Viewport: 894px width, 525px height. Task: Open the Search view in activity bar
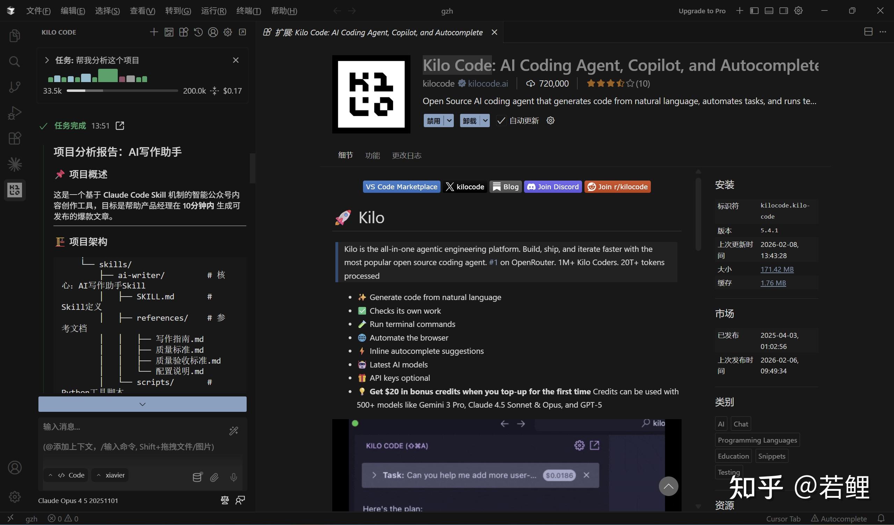15,61
